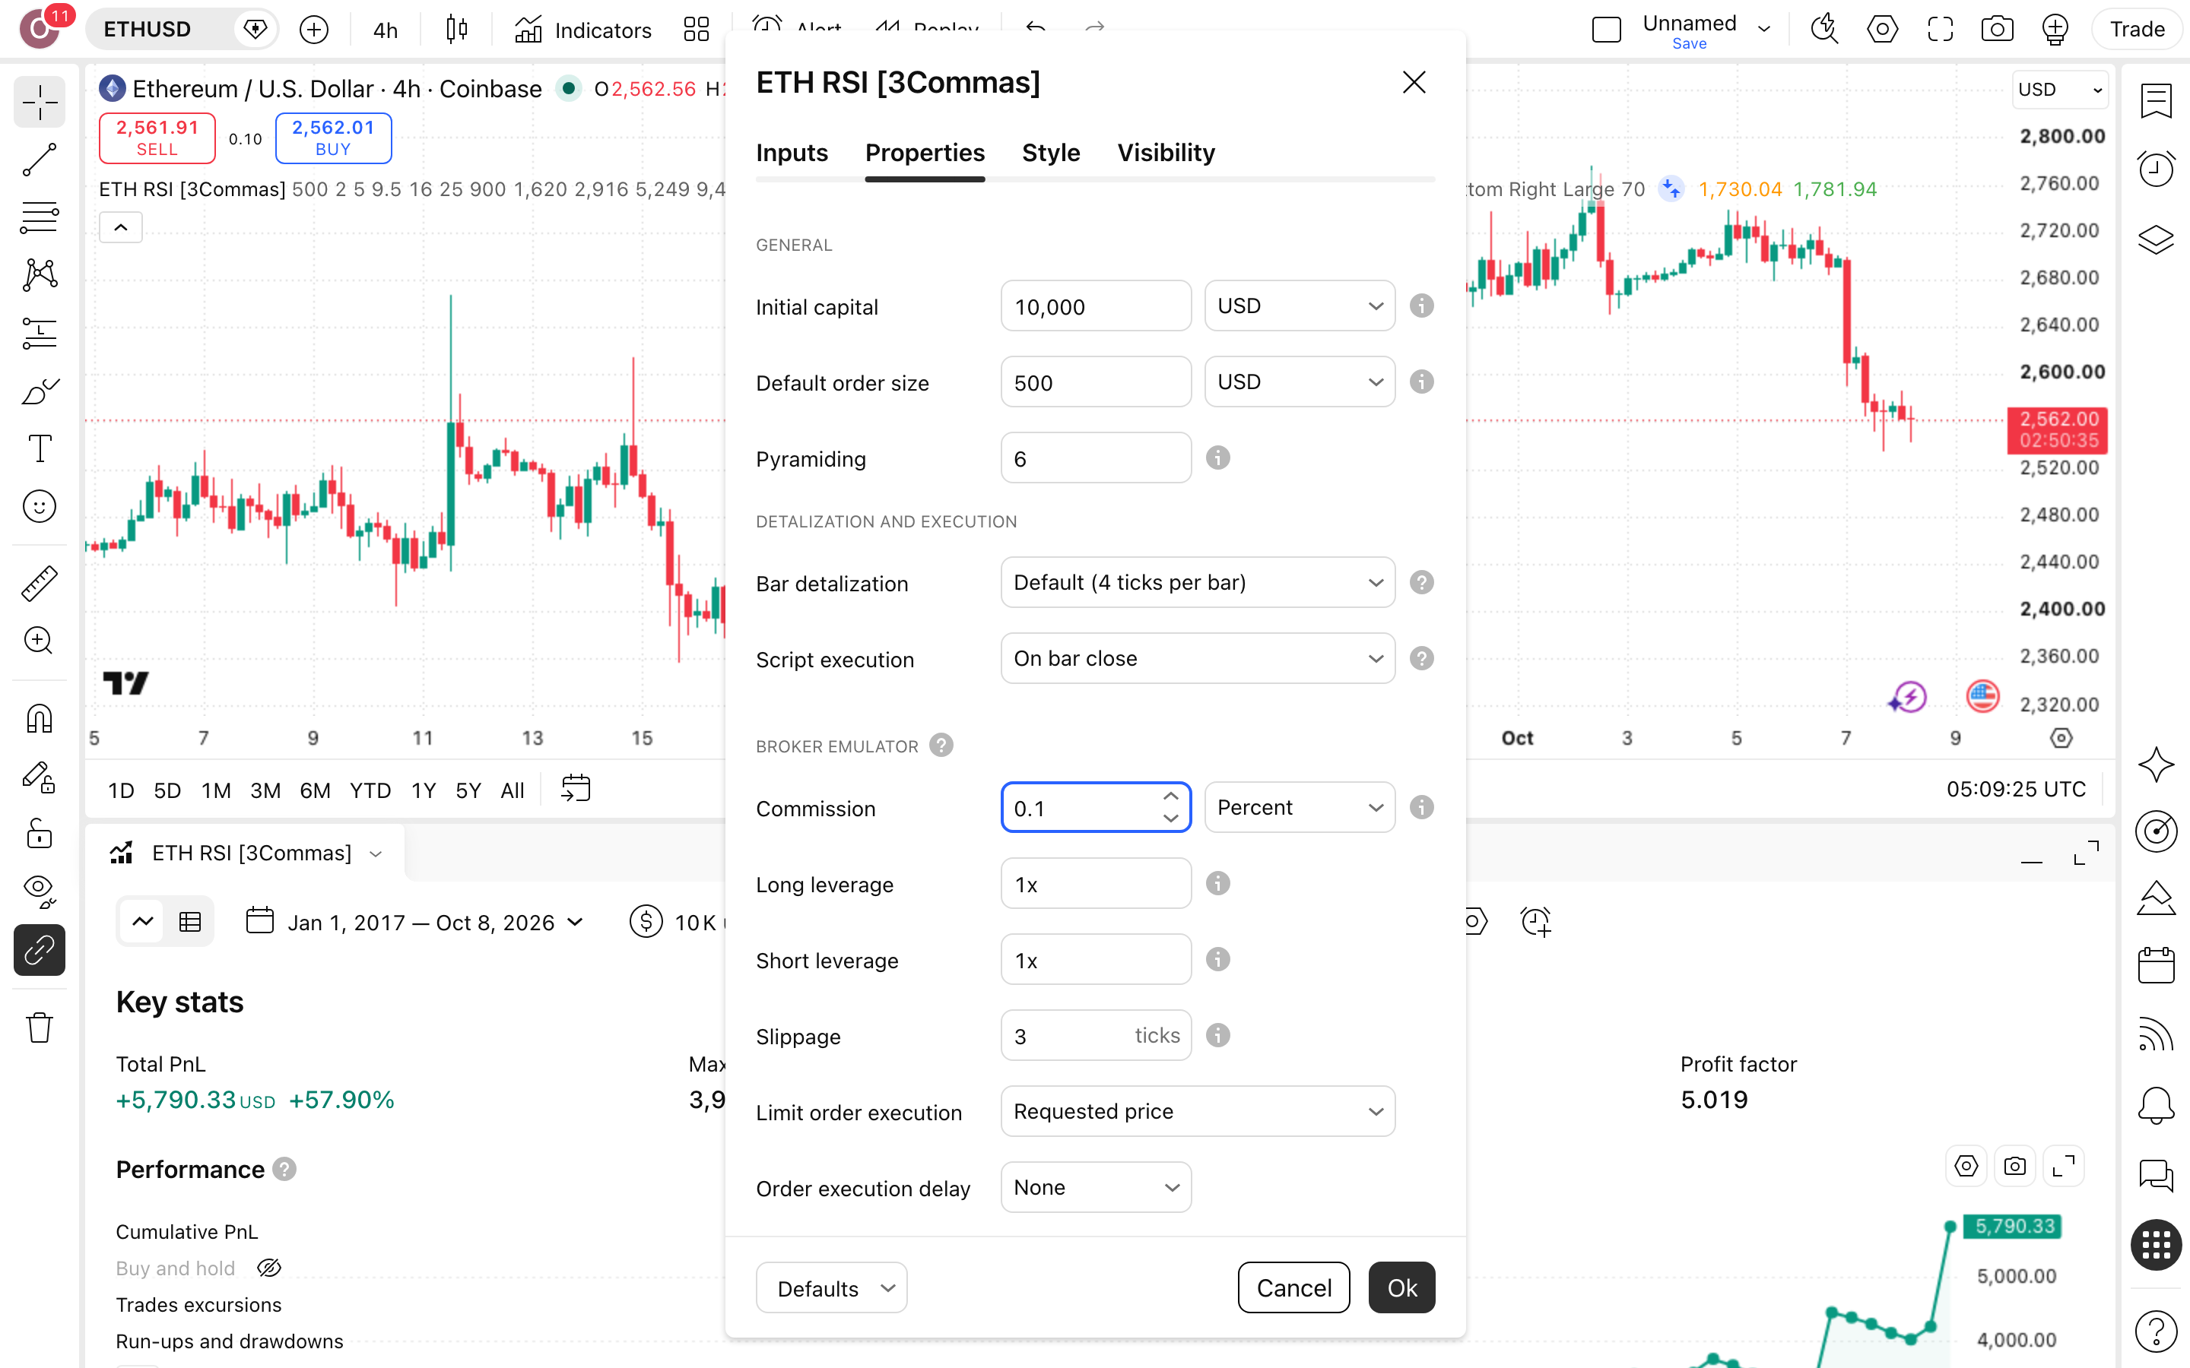The height and width of the screenshot is (1368, 2190).
Task: Take a chart snapshot with camera icon
Action: pyautogui.click(x=1996, y=30)
